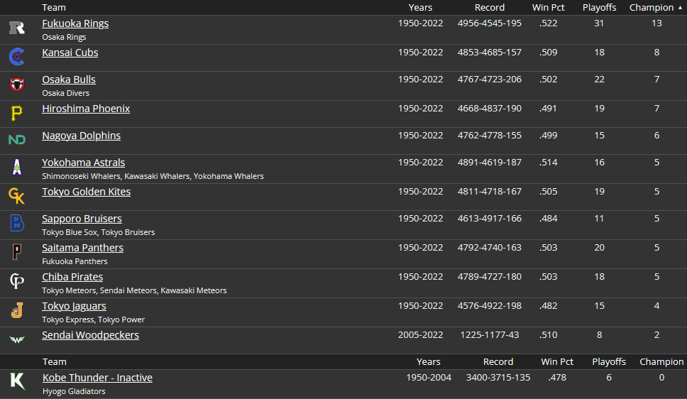This screenshot has width=687, height=399.
Task: Click the Sendai Woodpeckers logo icon
Action: point(17,339)
